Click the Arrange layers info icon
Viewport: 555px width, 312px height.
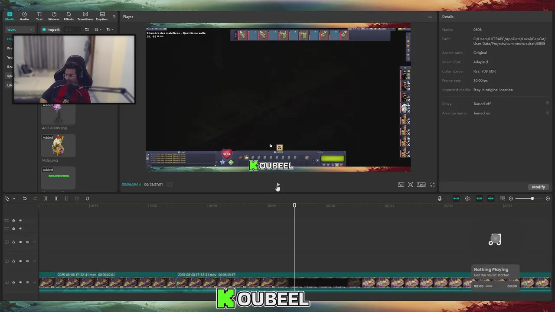click(547, 113)
